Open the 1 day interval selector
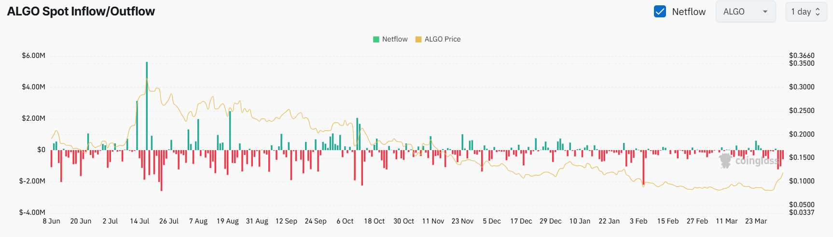833x237 pixels. tap(805, 12)
